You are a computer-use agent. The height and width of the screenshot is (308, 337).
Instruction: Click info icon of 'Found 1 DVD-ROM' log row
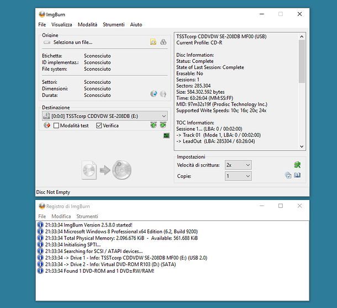(40, 271)
